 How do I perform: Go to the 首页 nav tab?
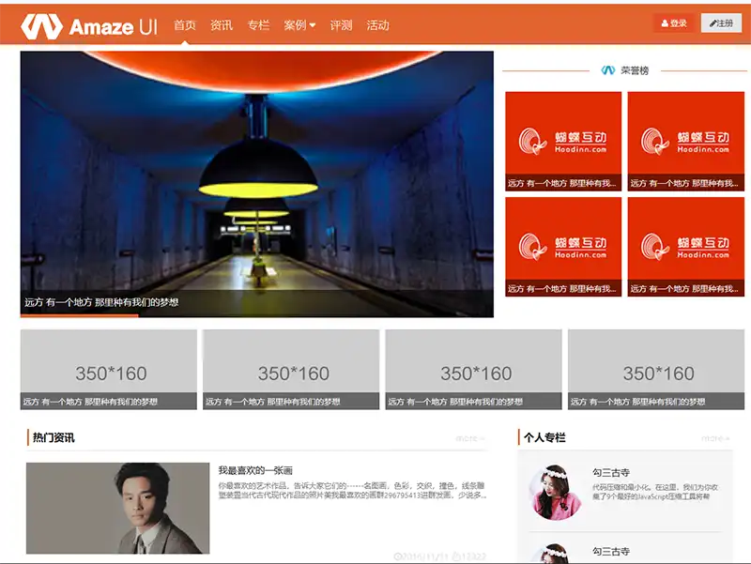point(185,25)
